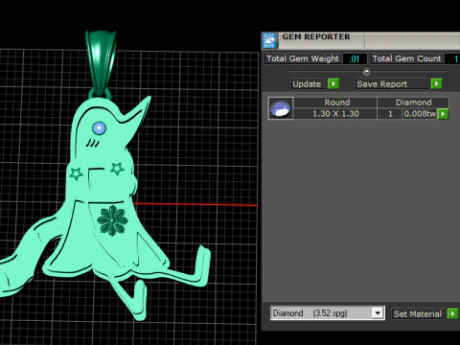The width and height of the screenshot is (460, 345).
Task: Select the pendant bail loop in viewport
Action: pyautogui.click(x=101, y=63)
